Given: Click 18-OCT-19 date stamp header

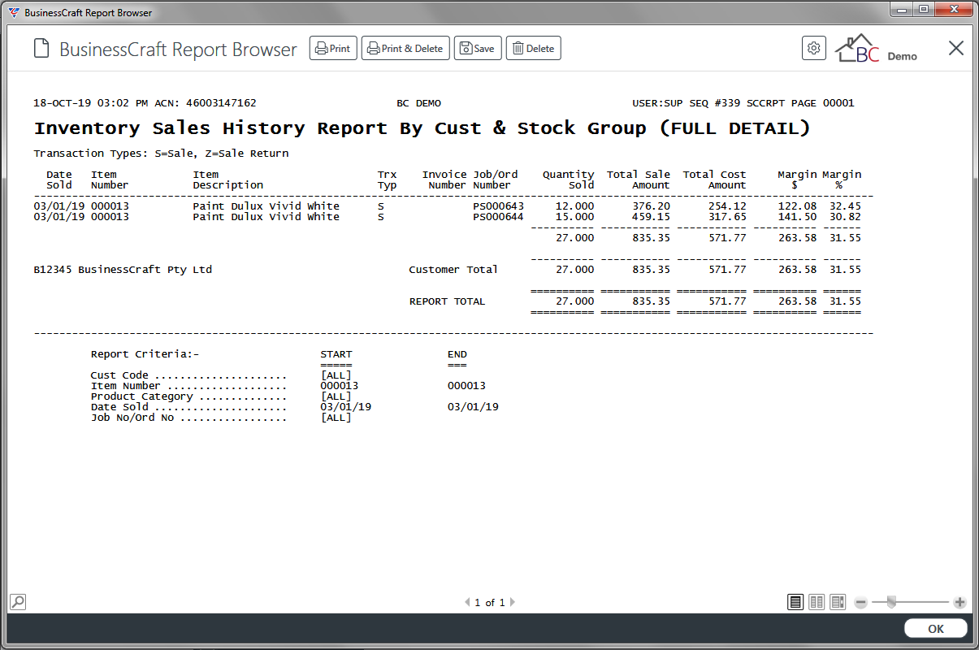Looking at the screenshot, I should coord(90,103).
